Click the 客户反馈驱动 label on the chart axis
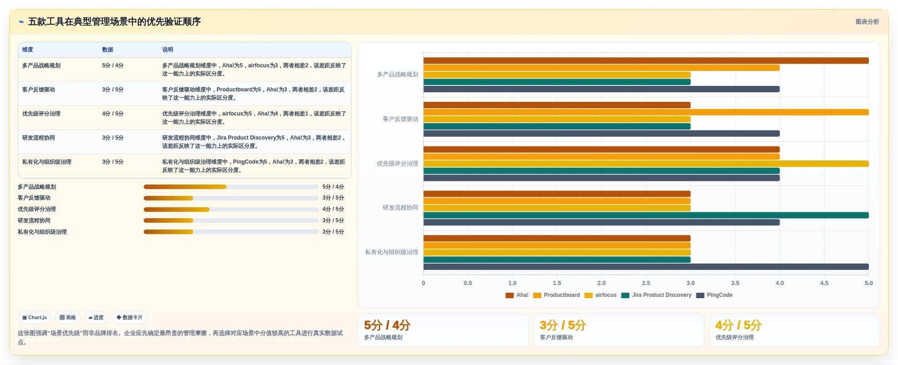 [x=400, y=119]
